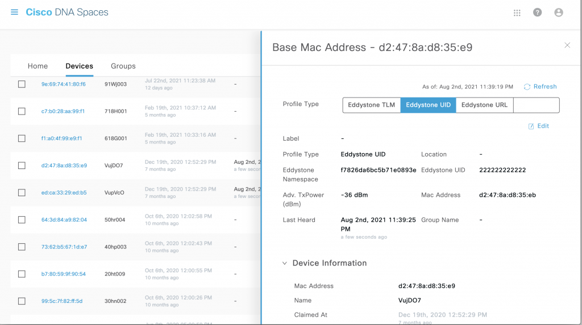Image resolution: width=582 pixels, height=325 pixels.
Task: Close the Base Mac Address panel
Action: click(x=567, y=45)
